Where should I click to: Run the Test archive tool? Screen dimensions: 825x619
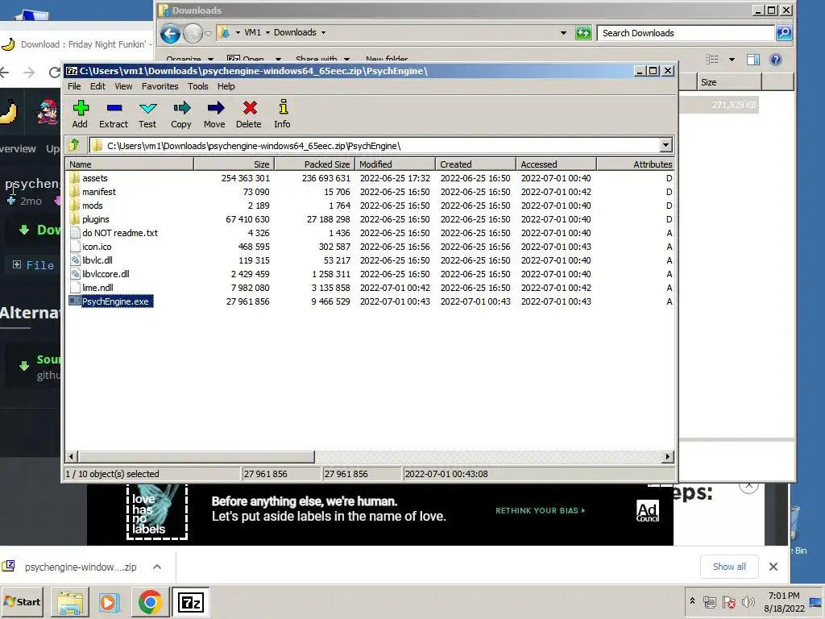(147, 114)
